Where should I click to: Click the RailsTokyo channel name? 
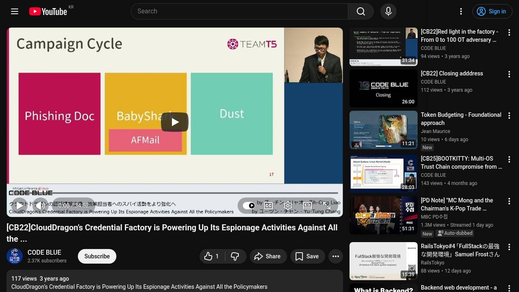(x=432, y=263)
